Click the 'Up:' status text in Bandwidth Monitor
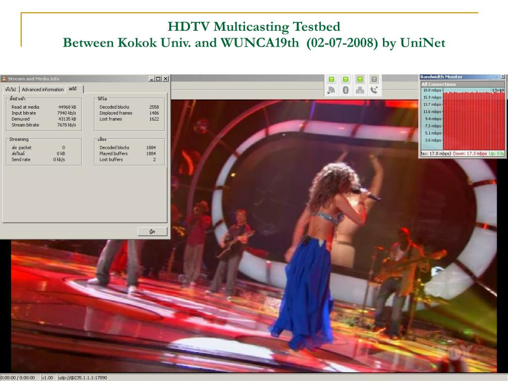The image size is (508, 381). click(x=496, y=154)
